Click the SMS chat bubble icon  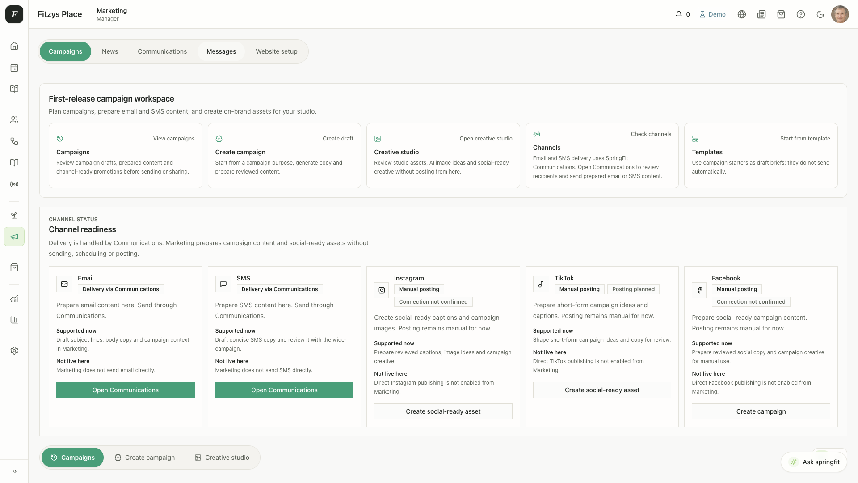click(x=223, y=284)
